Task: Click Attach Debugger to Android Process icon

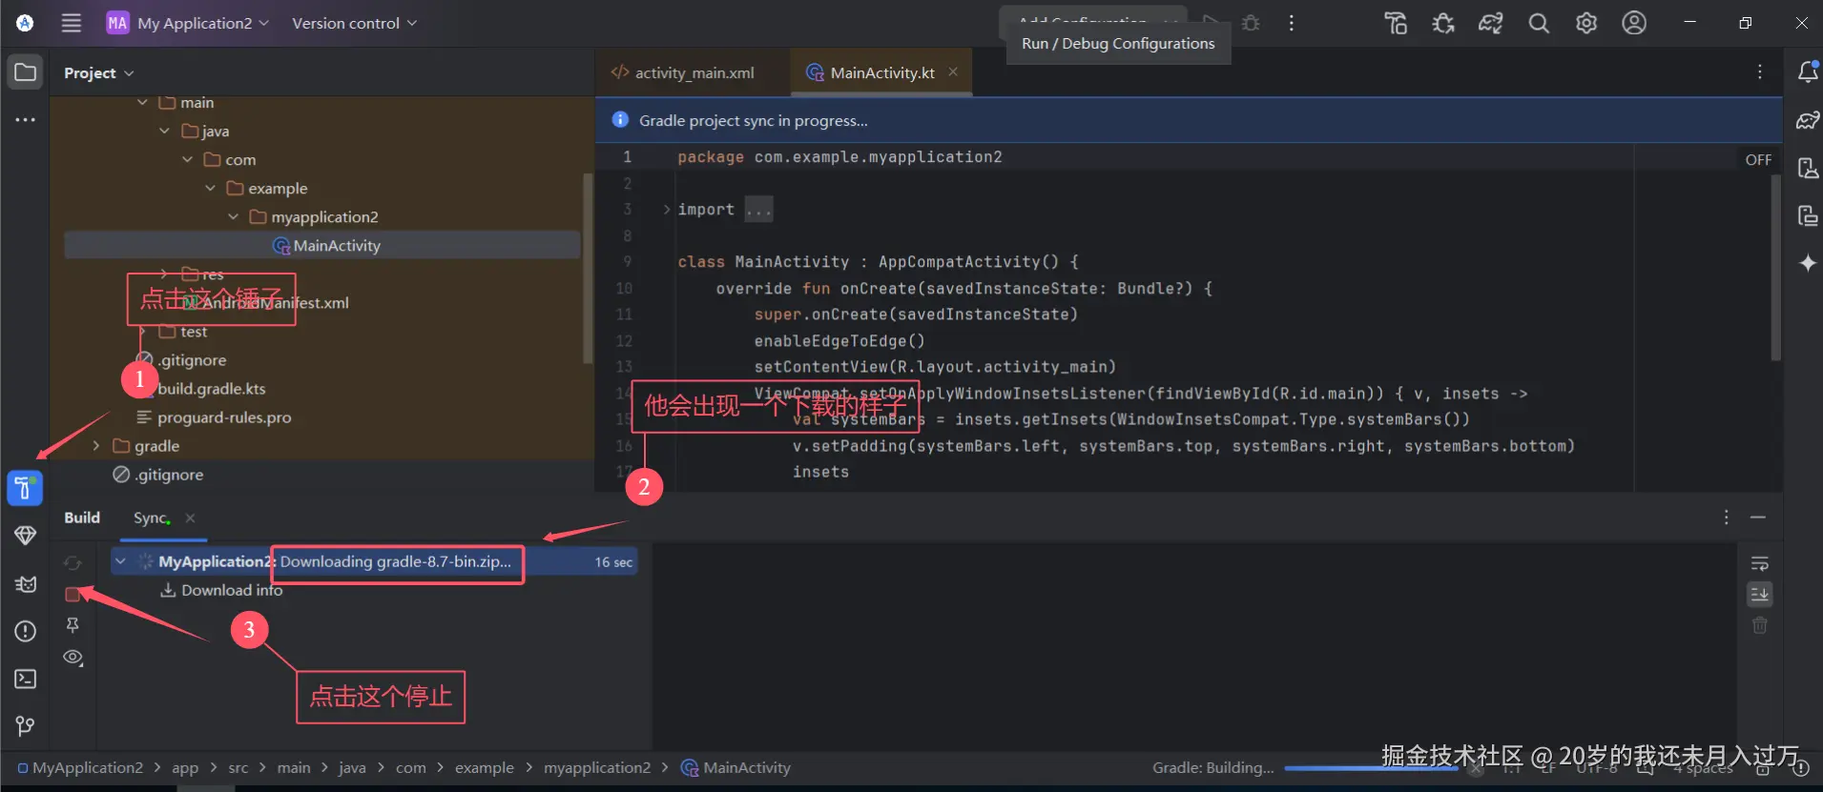Action: [x=1443, y=23]
